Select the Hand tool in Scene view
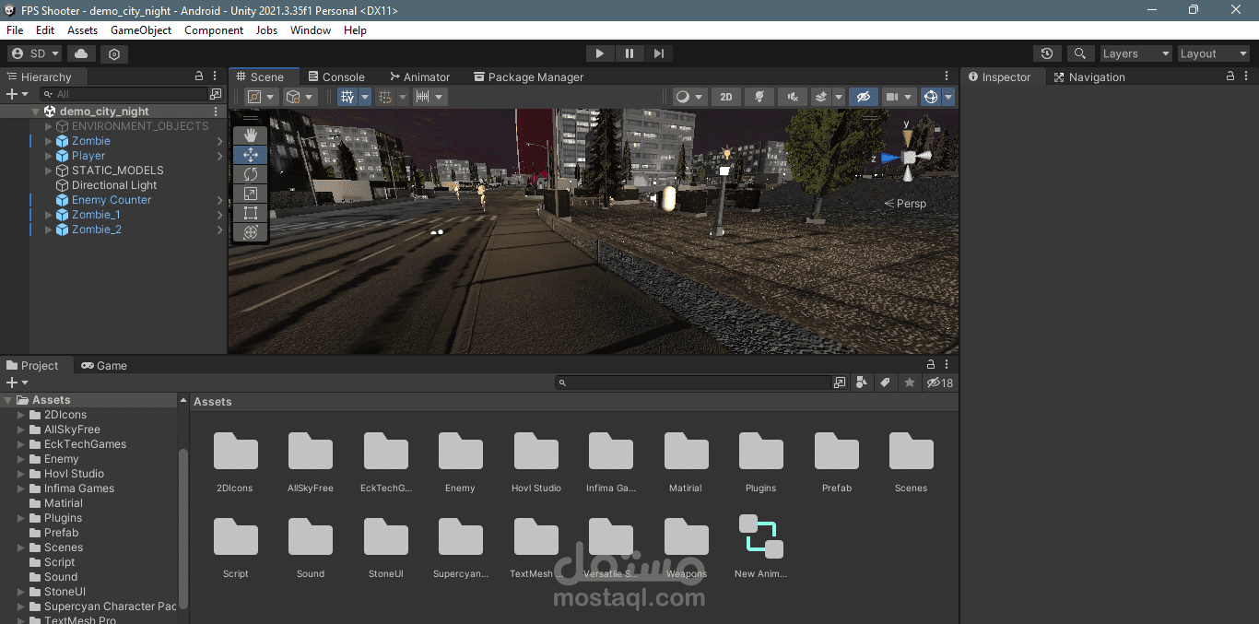This screenshot has height=624, width=1259. pos(250,135)
